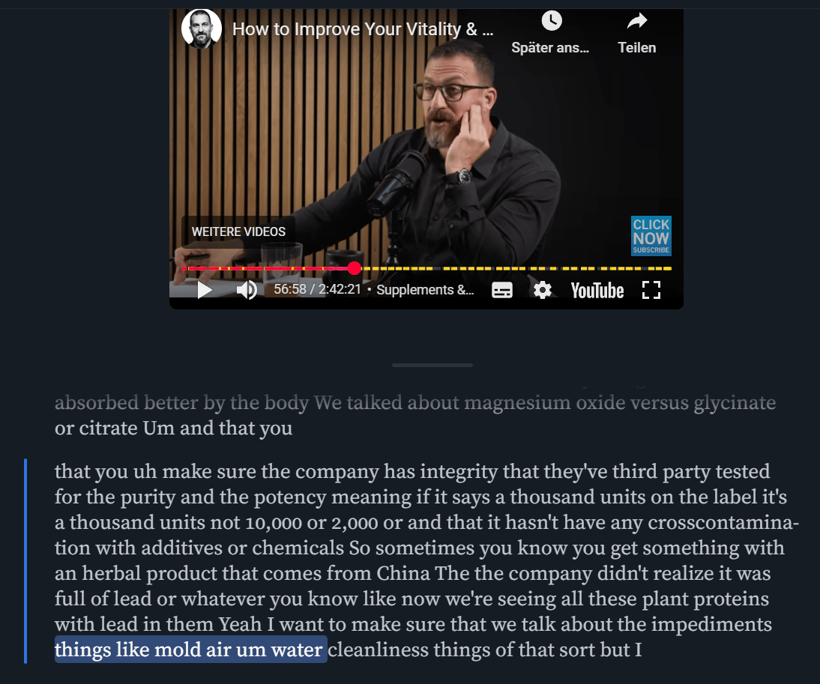820x684 pixels.
Task: Click the Später ansehen clock icon
Action: (x=551, y=21)
